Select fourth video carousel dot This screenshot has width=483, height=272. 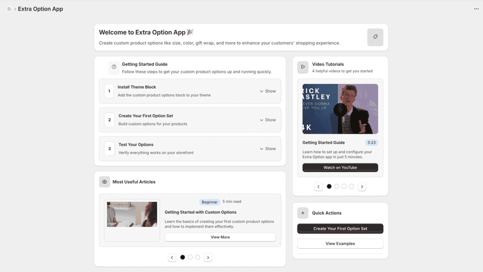[x=351, y=187]
